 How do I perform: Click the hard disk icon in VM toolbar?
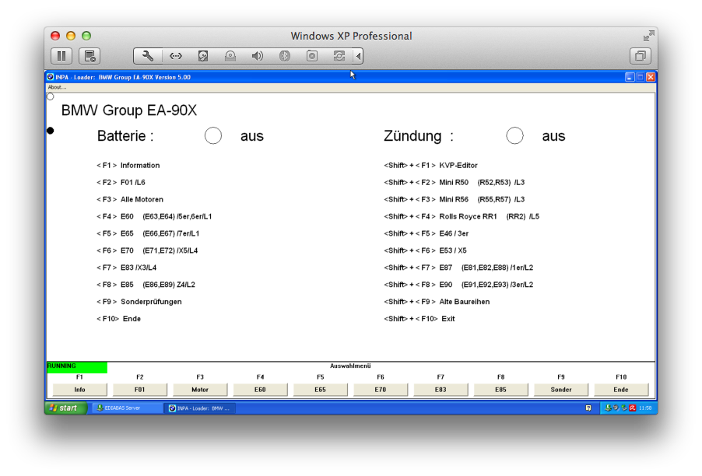(203, 56)
